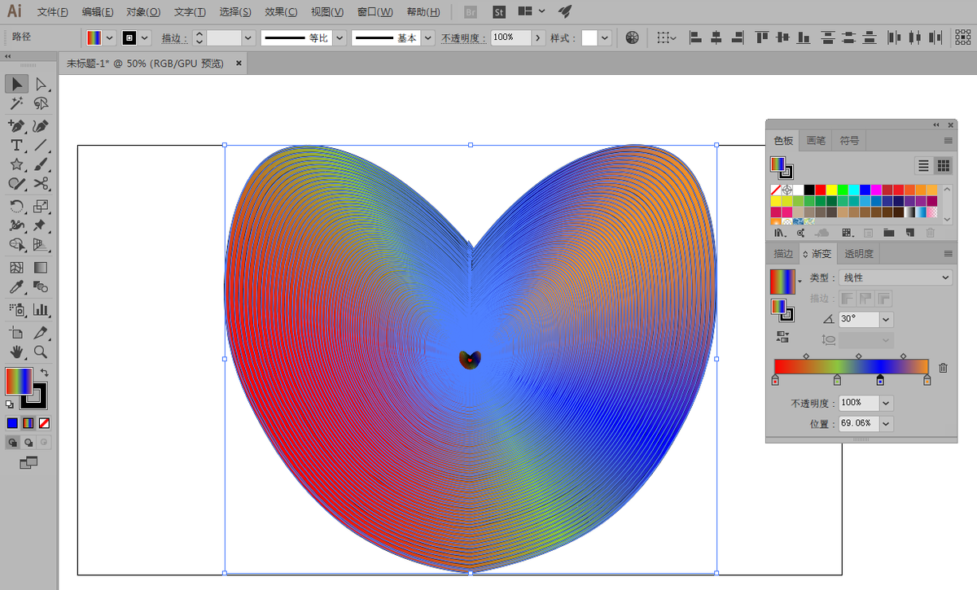Select the Scale tool
The height and width of the screenshot is (590, 977).
click(41, 206)
